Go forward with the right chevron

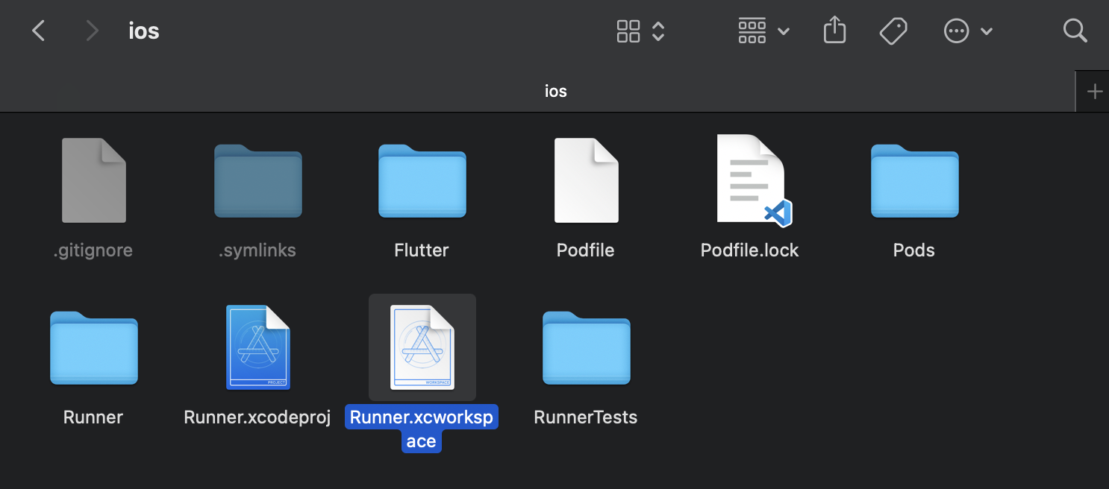click(92, 31)
